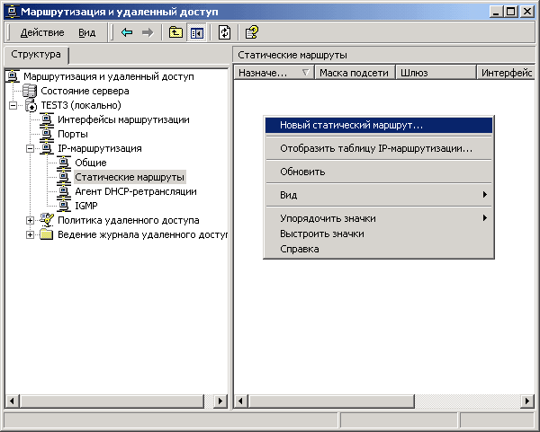This screenshot has width=540, height=432.
Task: Expand the Ведение журнала удаленного доступа folder
Action: pyautogui.click(x=31, y=234)
